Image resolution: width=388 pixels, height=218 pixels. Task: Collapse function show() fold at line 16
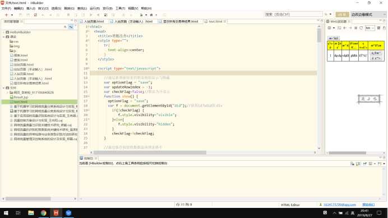click(89, 96)
